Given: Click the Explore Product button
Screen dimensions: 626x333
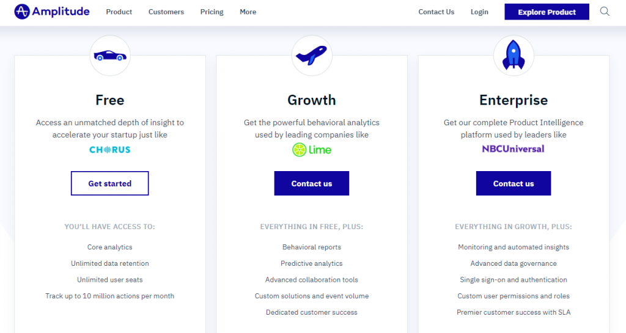Looking at the screenshot, I should point(547,12).
